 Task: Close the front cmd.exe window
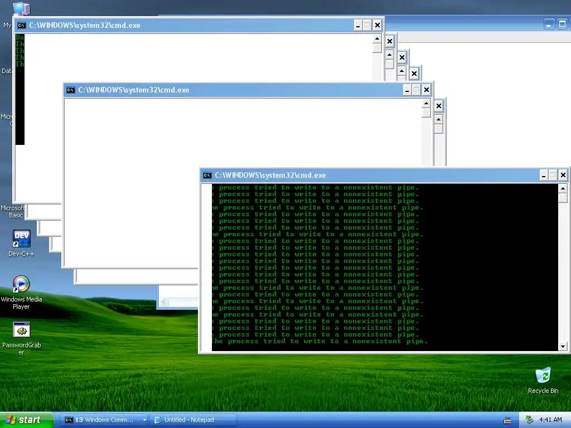tap(563, 176)
